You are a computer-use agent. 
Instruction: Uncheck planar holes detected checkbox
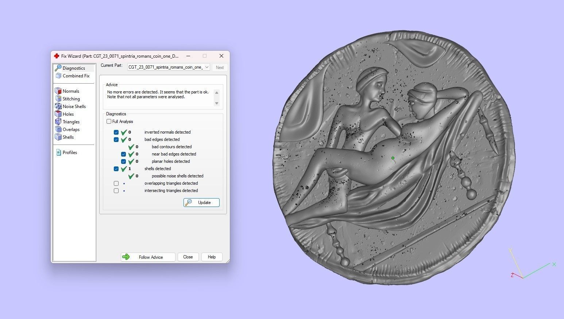(123, 161)
